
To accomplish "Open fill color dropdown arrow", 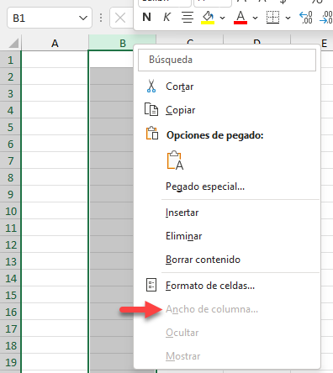I will (x=223, y=18).
